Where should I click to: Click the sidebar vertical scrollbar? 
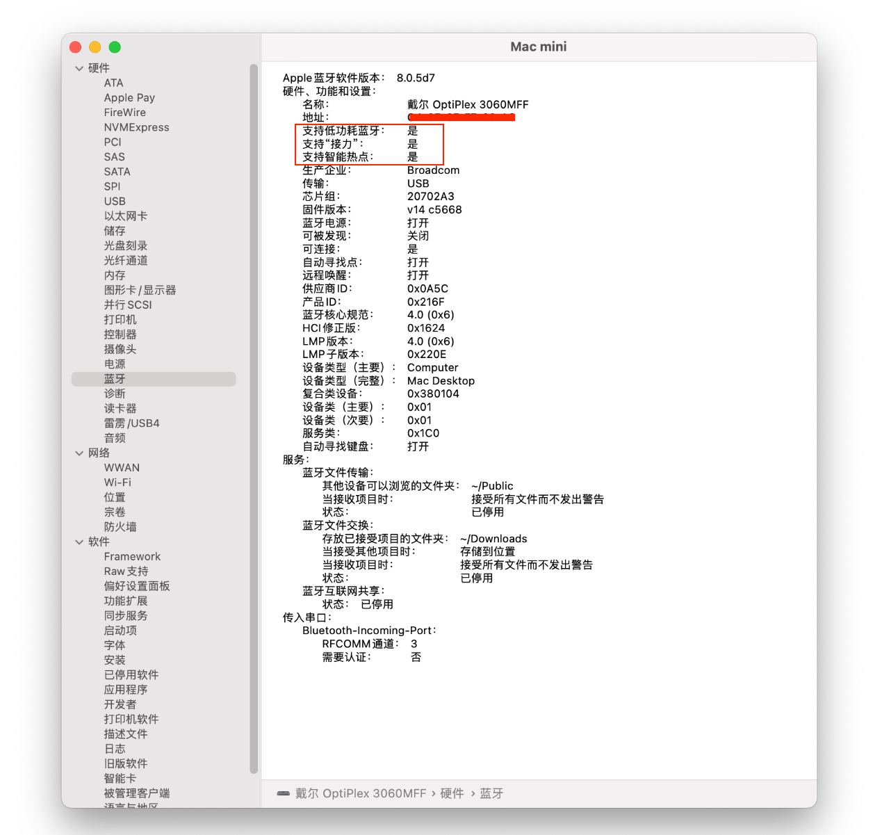click(254, 417)
